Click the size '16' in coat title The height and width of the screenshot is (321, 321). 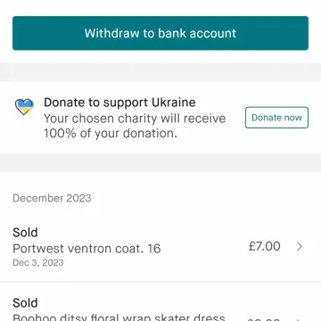[x=153, y=249]
